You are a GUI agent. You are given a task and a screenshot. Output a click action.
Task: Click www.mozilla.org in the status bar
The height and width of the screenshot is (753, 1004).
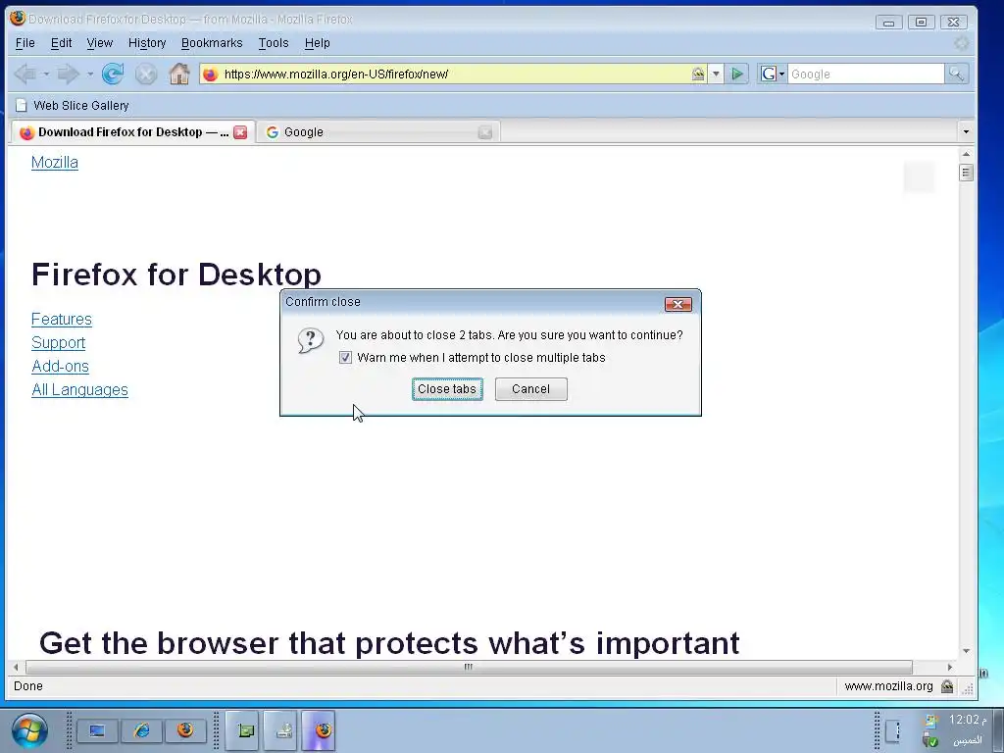point(888,686)
